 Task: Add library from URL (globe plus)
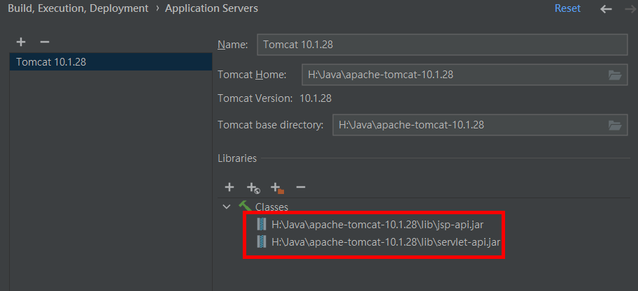[253, 188]
